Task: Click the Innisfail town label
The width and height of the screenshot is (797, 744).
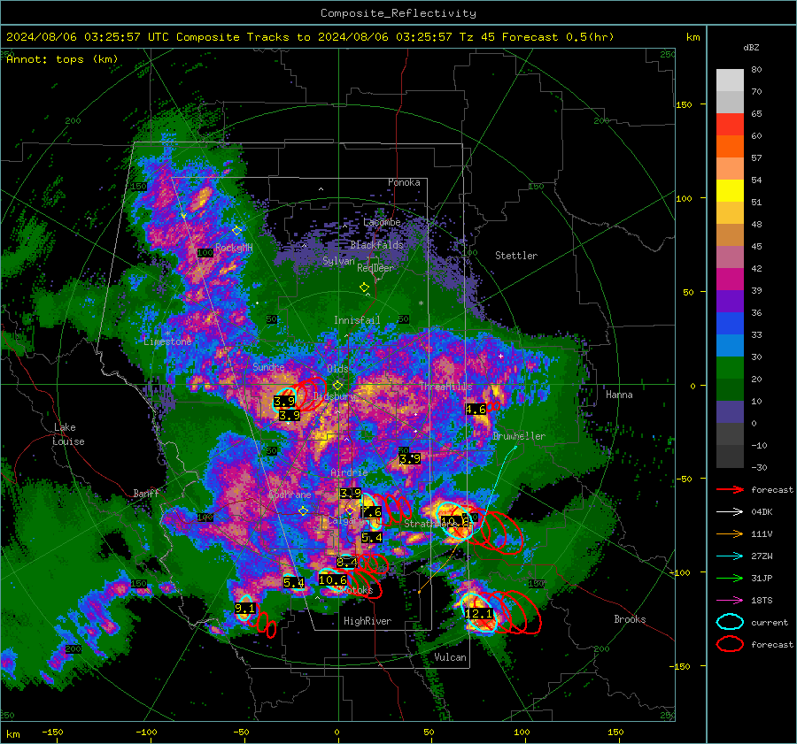Action: (357, 320)
